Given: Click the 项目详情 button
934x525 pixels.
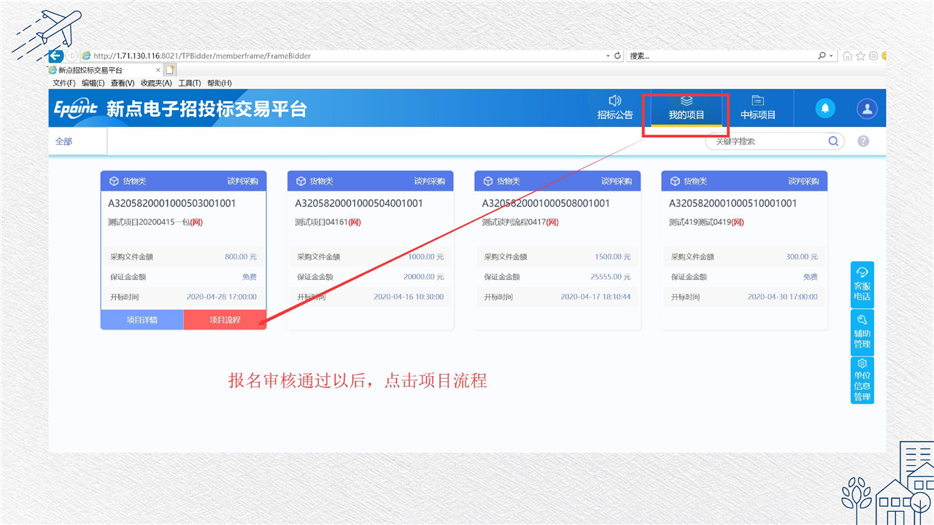Looking at the screenshot, I should tap(142, 320).
